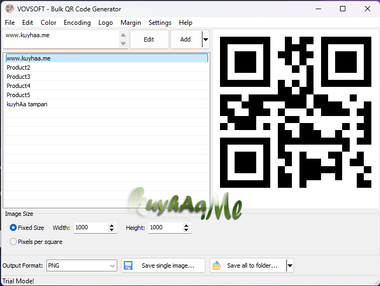This screenshot has width=380, height=286.
Task: Close the Bulk QR Code Generator window
Action: tap(368, 9)
